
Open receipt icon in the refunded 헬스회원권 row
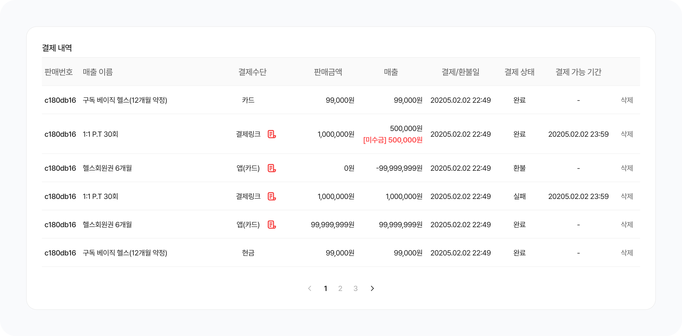tap(272, 168)
